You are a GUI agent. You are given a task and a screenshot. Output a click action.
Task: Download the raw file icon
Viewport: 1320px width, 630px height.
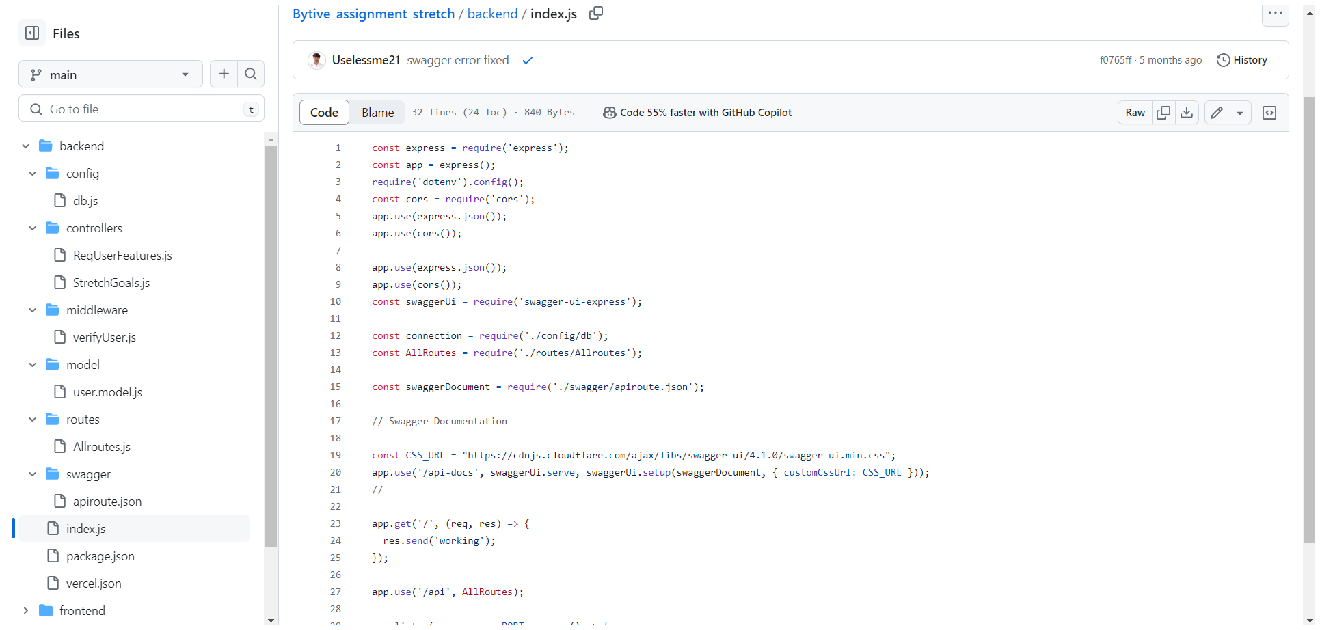click(1187, 113)
